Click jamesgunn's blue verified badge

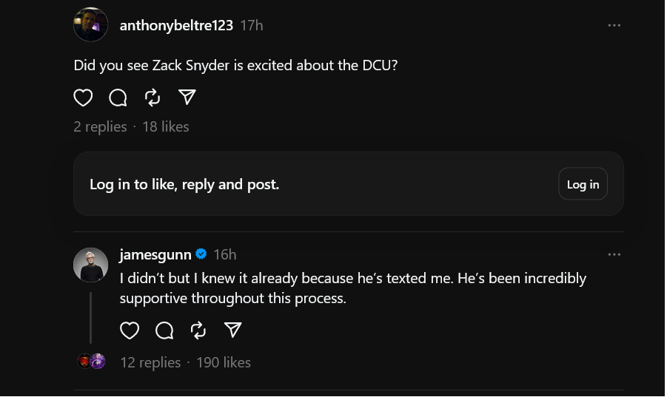point(201,254)
